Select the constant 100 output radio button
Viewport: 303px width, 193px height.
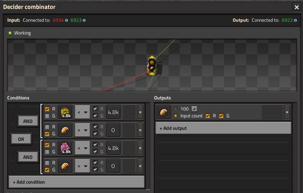coord(176,109)
